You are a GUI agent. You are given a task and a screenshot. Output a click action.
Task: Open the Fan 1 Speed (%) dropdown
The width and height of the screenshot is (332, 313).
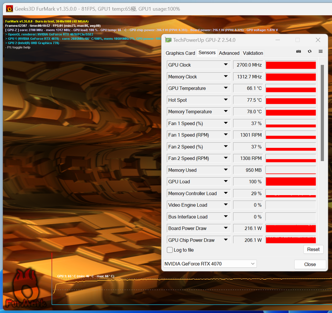click(226, 123)
